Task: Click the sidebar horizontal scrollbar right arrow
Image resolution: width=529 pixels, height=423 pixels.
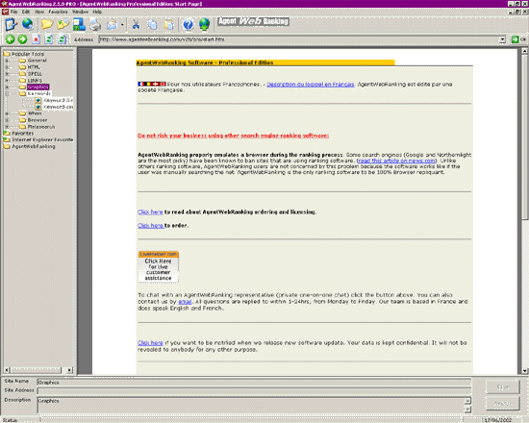Action: tap(70, 370)
